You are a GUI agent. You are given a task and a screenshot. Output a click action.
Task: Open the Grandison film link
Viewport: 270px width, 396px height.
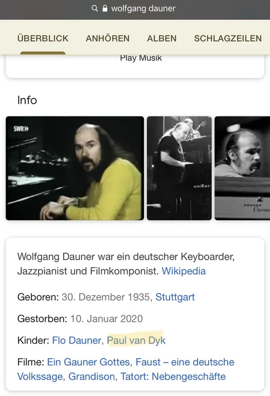click(x=91, y=377)
